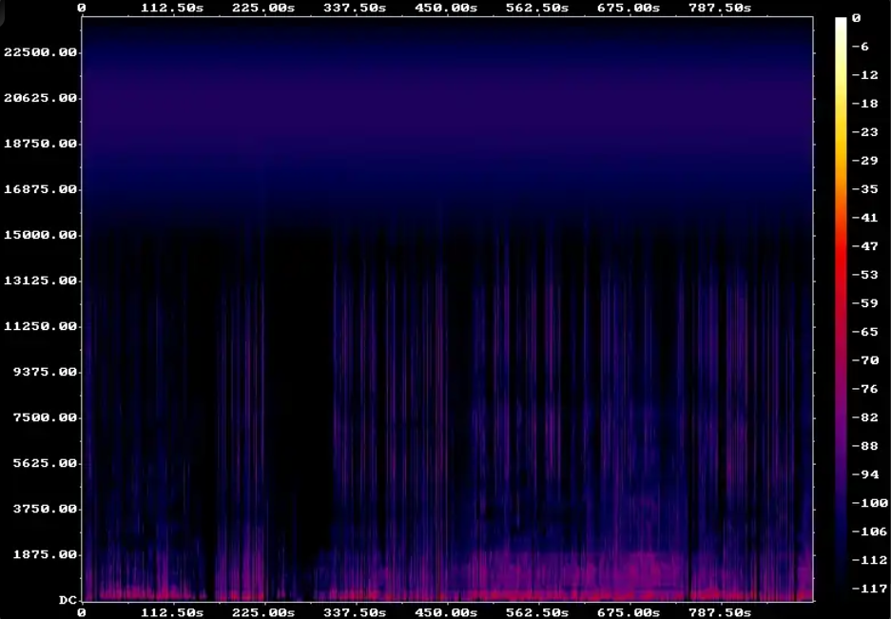
Task: Click the -12 color scale label
Action: [x=865, y=75]
